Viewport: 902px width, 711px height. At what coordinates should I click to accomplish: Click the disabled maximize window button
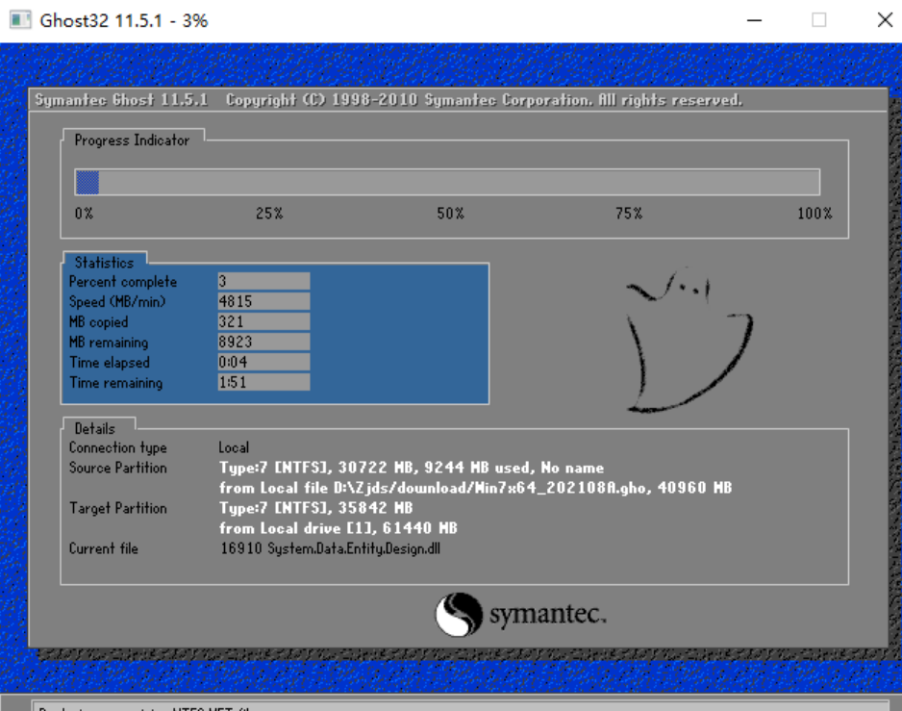point(818,20)
